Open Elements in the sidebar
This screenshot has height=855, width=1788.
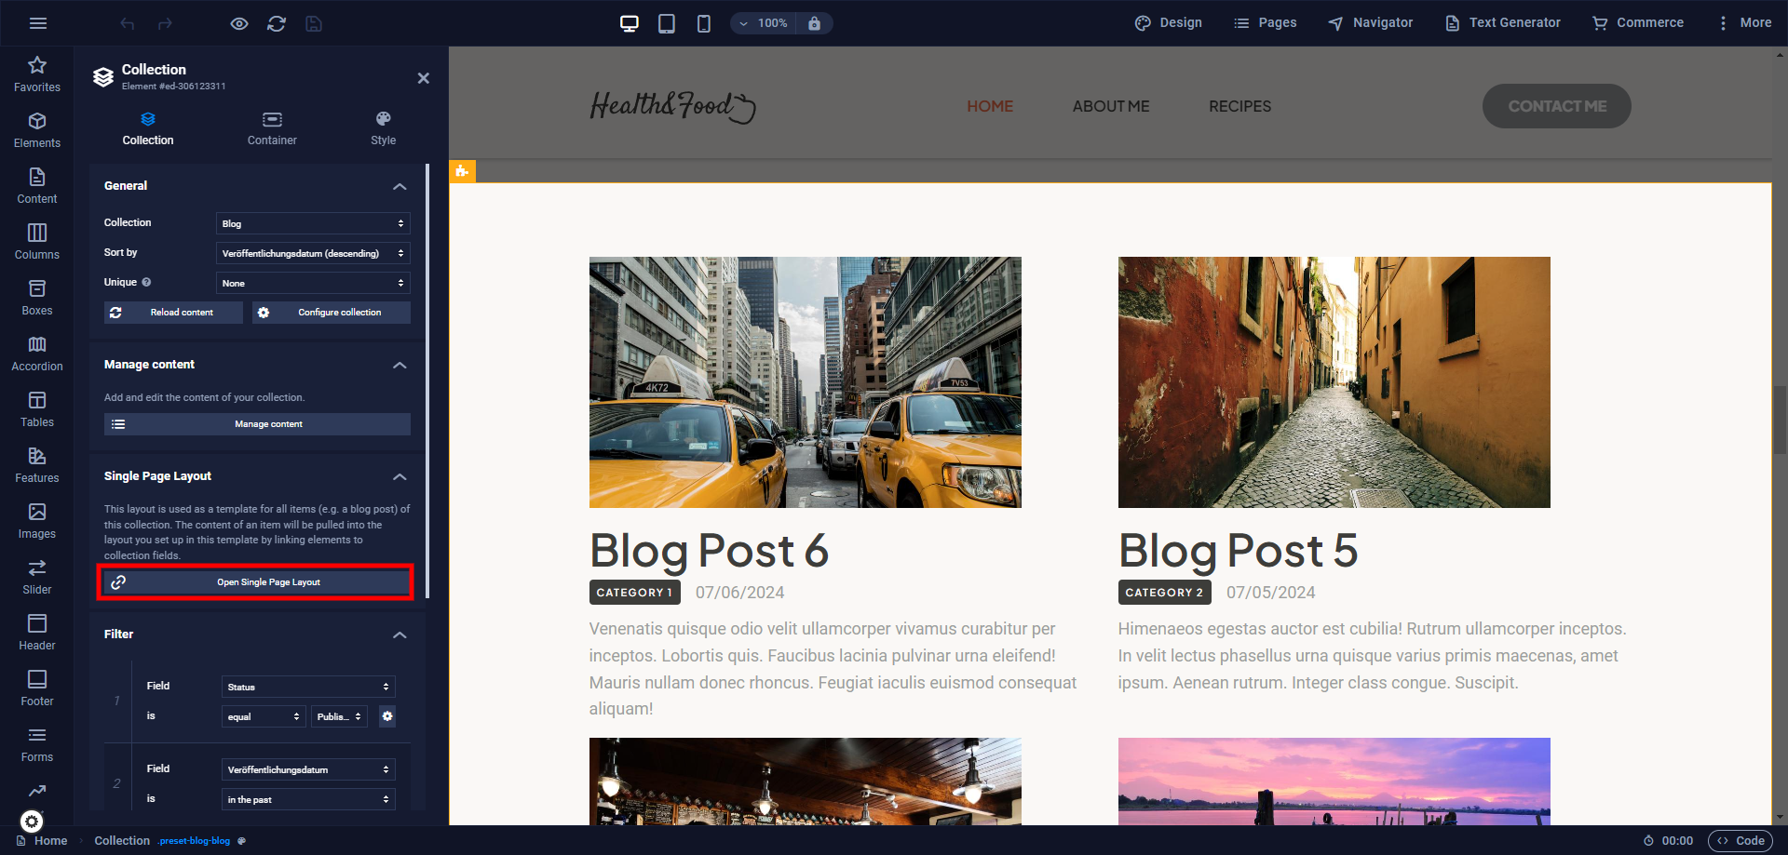(37, 130)
